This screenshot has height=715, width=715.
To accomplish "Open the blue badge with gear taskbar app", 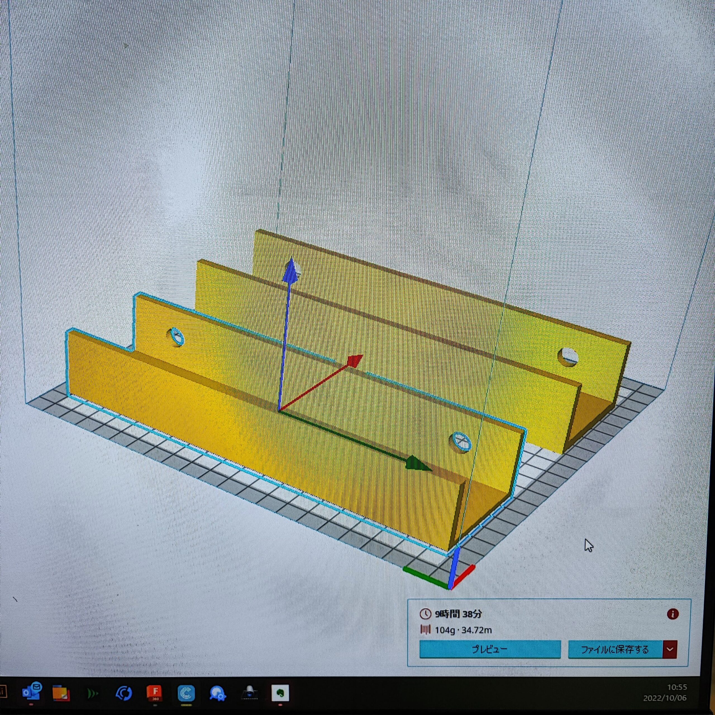I will click(218, 693).
